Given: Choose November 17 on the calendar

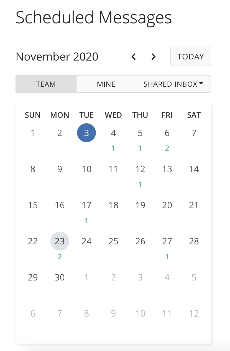Looking at the screenshot, I should pyautogui.click(x=86, y=205).
